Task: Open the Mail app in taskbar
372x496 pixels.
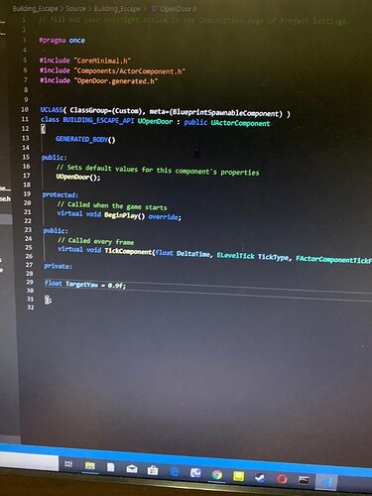Action: click(132, 469)
